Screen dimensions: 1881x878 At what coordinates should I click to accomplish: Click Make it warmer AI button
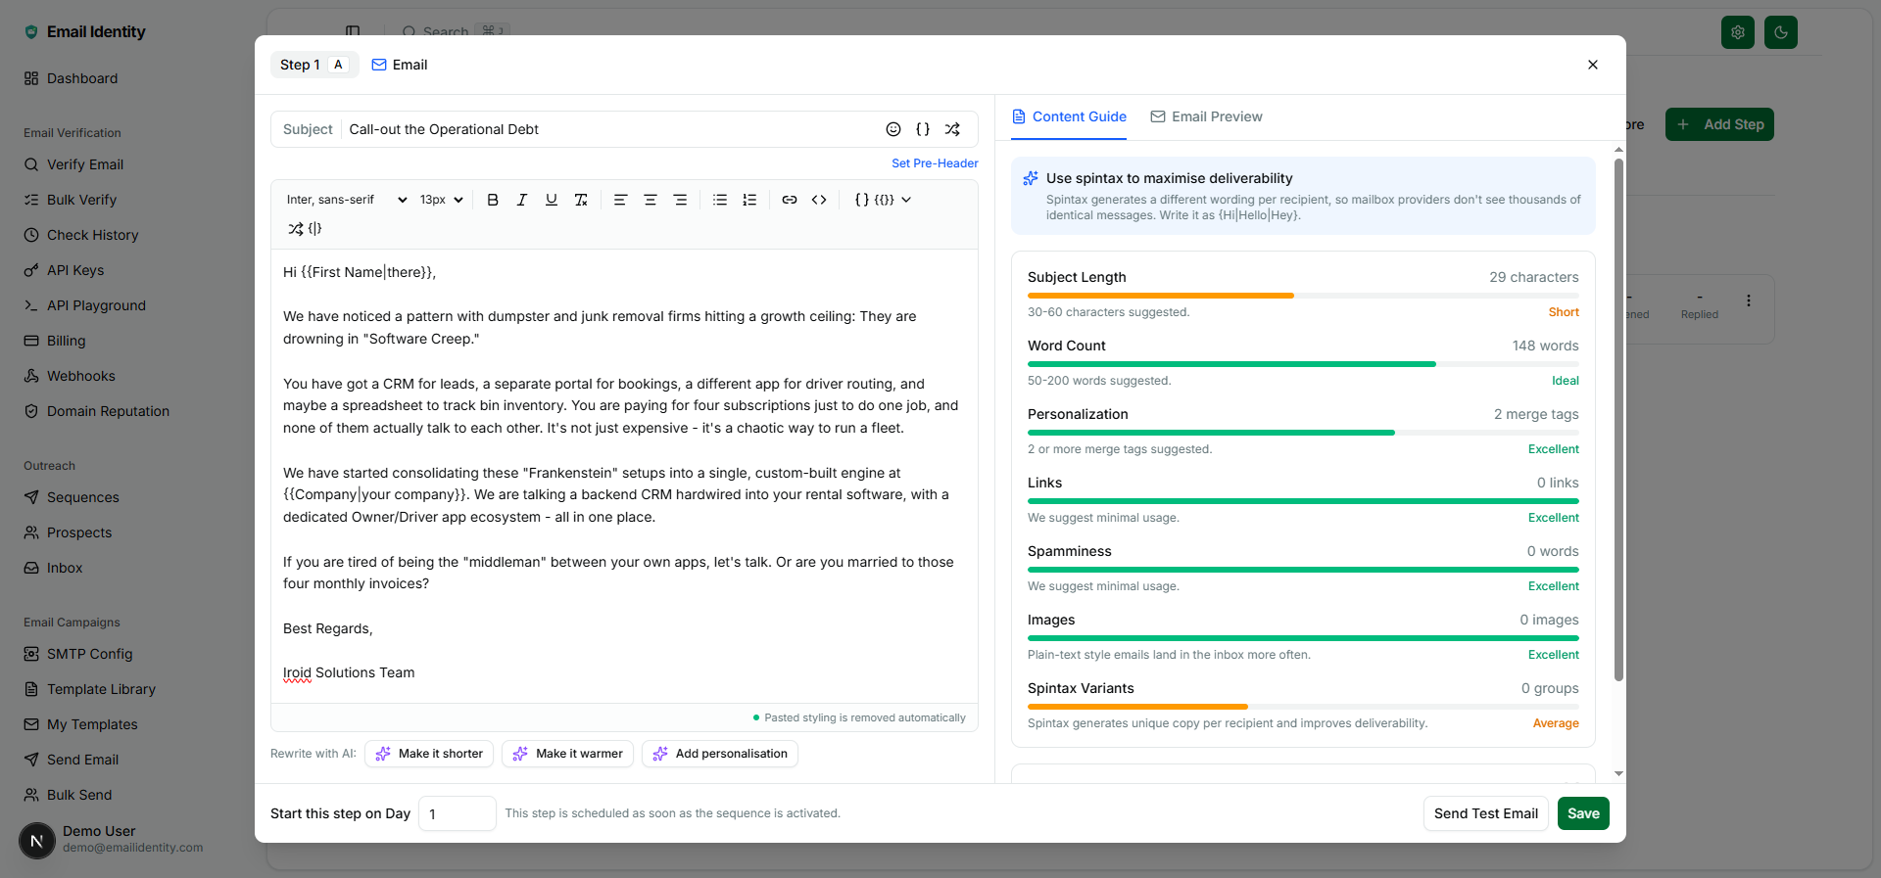coord(567,754)
